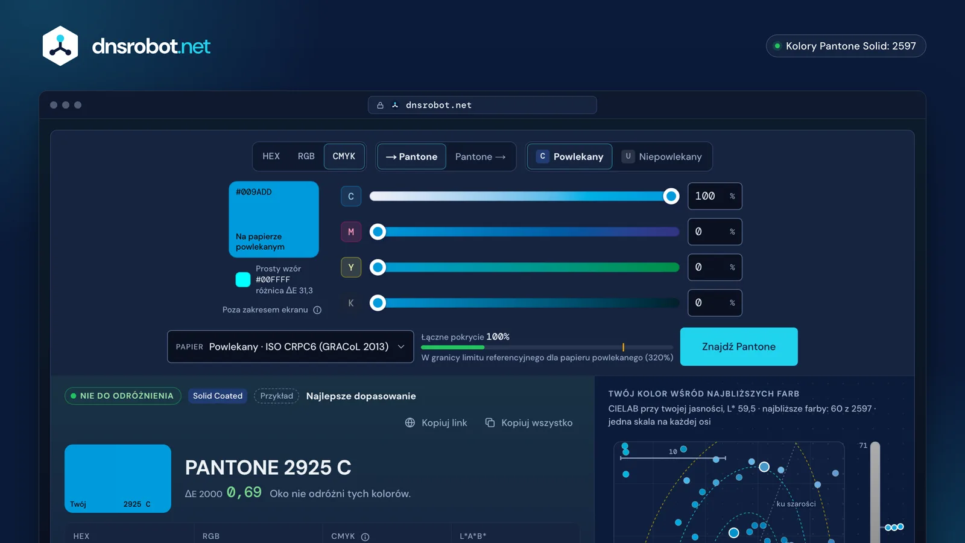Click the Kolory Pantone Solid: 2597 badge
Viewport: 965px width, 543px height.
coord(846,46)
